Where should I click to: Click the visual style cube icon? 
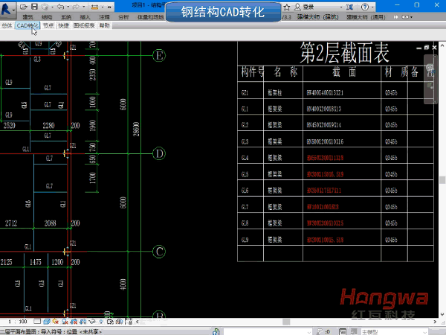click(47, 322)
